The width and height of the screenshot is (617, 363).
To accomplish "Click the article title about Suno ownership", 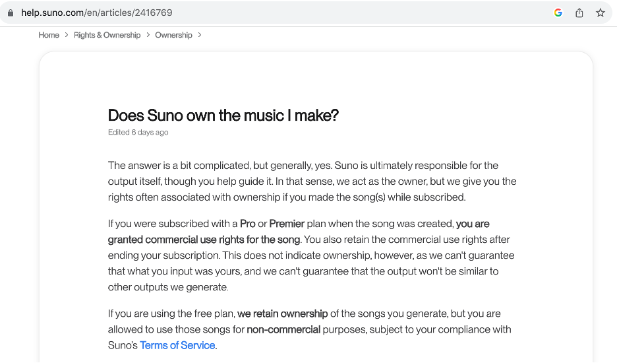I will coord(223,115).
